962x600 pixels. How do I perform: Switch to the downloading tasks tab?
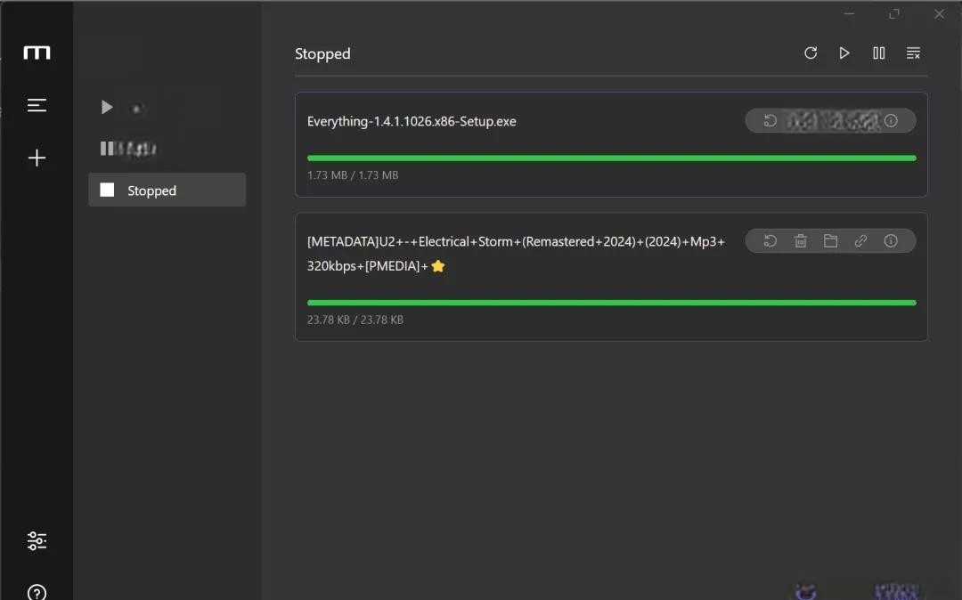click(167, 107)
